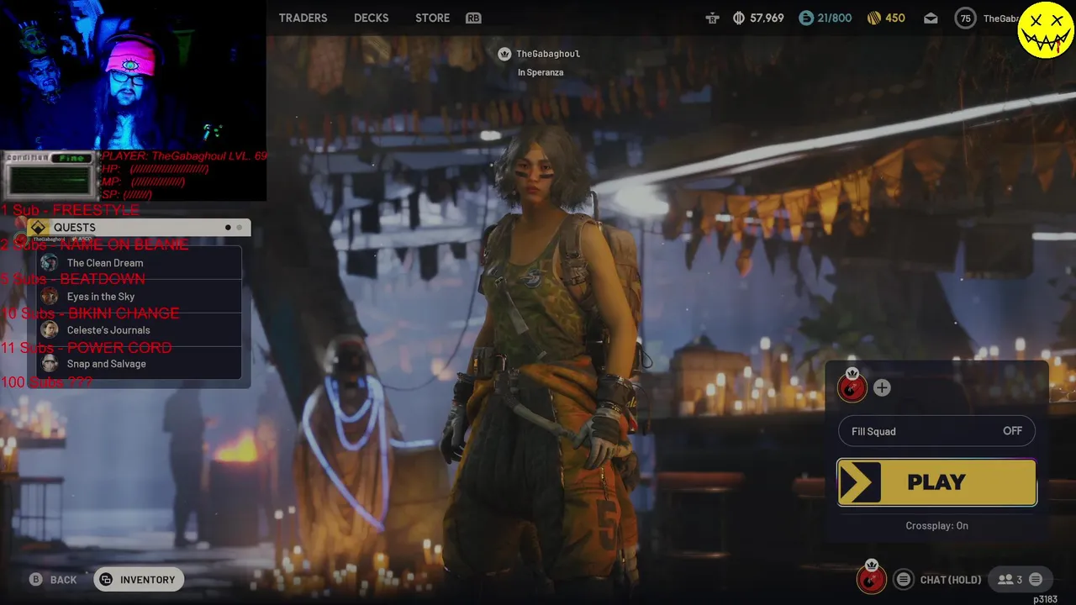1076x605 pixels.
Task: Click the level 75 badge circle
Action: pos(966,18)
